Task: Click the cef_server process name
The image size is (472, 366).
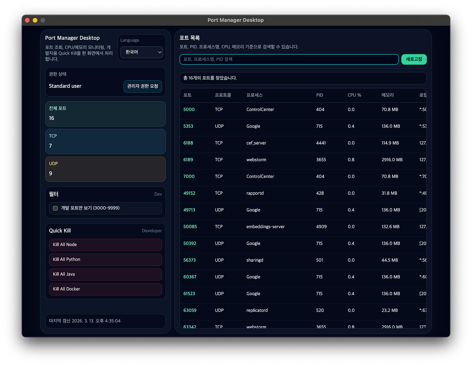Action: pyautogui.click(x=256, y=143)
